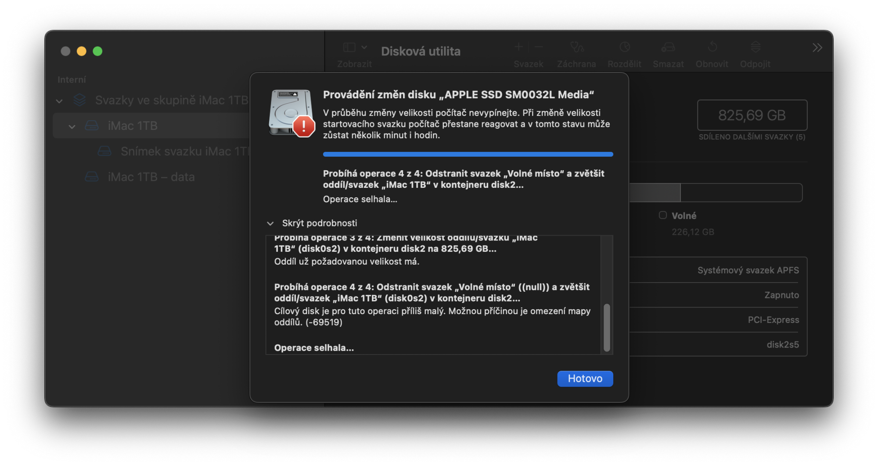Click the PCI-Express connection row

click(718, 320)
